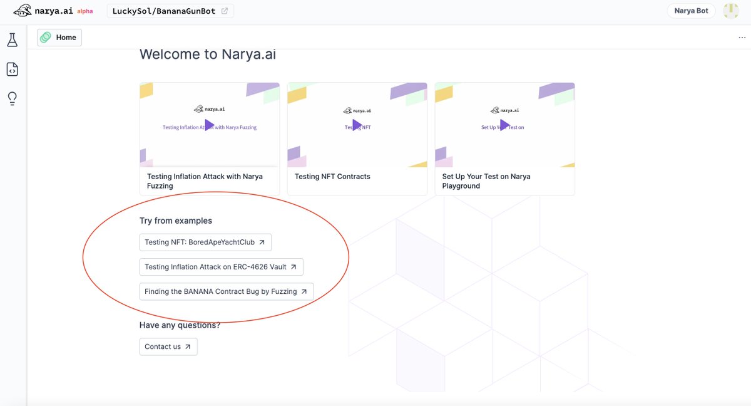Play the Testing NFT Contracts video
Image resolution: width=751 pixels, height=406 pixels.
pyautogui.click(x=357, y=125)
